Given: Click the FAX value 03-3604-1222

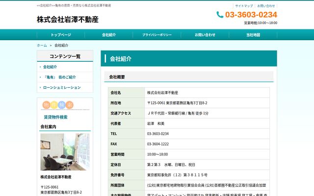Looking at the screenshot, I should [158, 144].
